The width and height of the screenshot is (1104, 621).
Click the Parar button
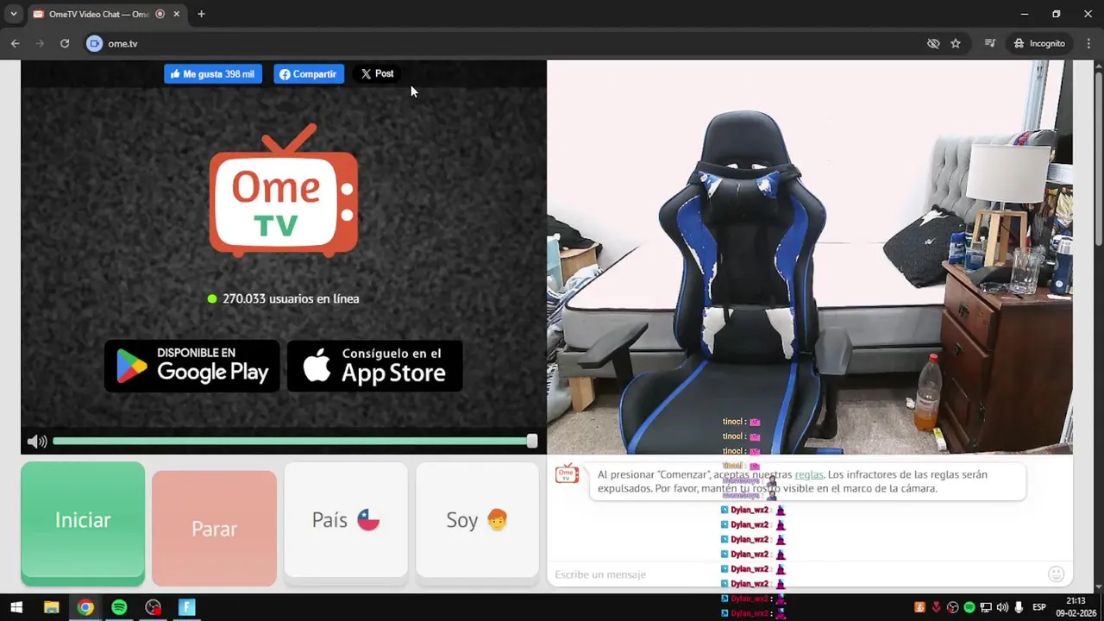point(214,528)
